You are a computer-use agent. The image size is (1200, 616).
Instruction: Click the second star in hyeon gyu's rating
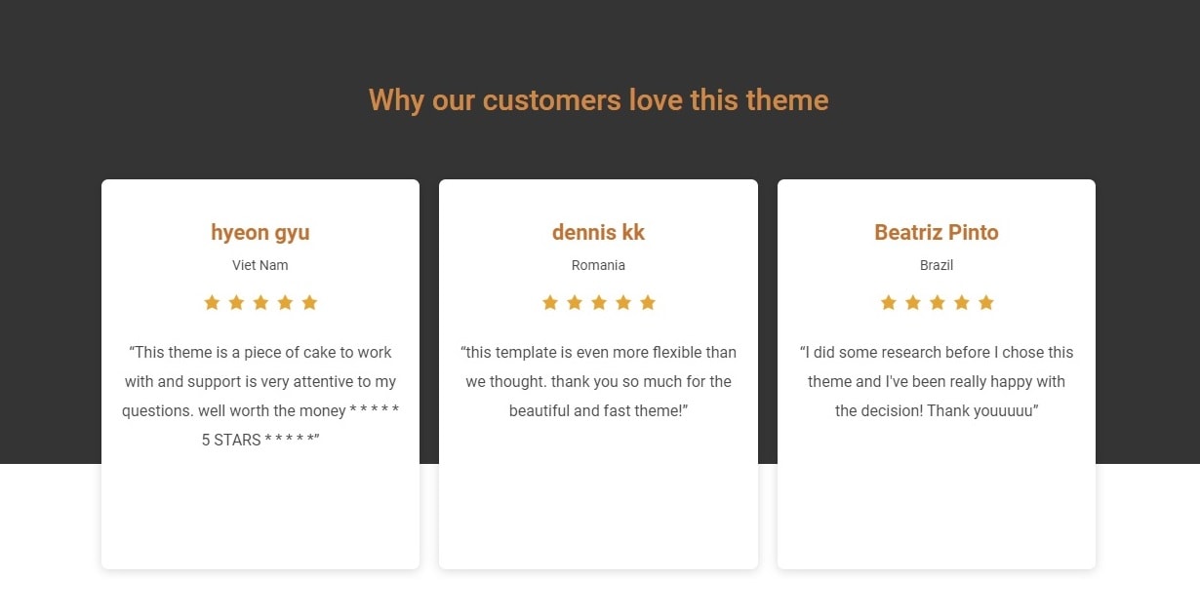click(x=236, y=303)
